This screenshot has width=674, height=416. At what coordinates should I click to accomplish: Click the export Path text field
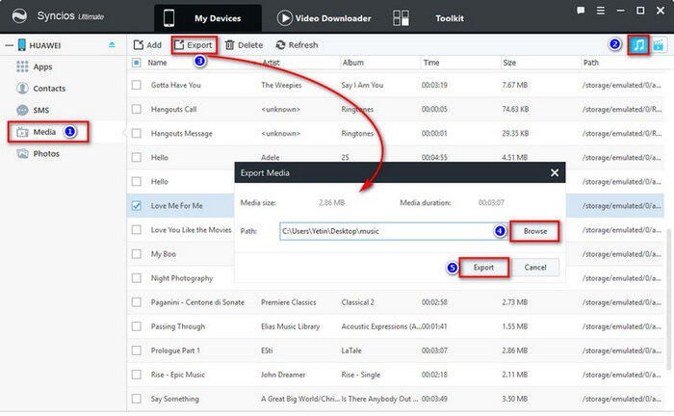pos(385,231)
